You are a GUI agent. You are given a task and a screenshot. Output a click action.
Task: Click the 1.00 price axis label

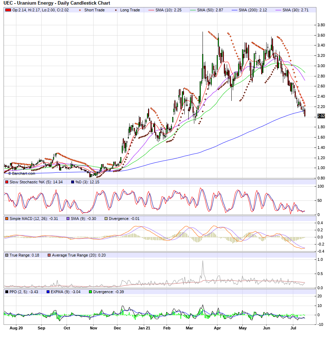pyautogui.click(x=321, y=168)
